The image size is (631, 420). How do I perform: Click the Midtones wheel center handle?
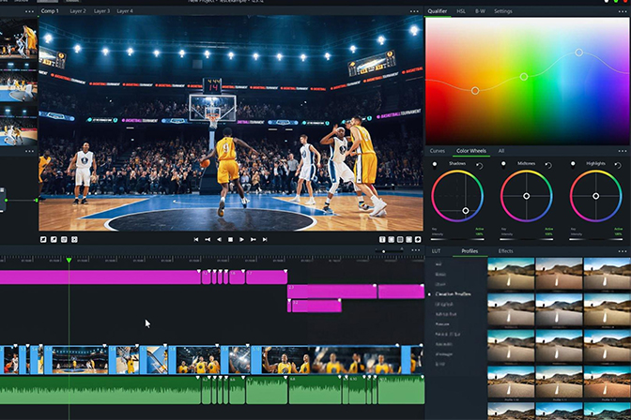[x=527, y=196]
